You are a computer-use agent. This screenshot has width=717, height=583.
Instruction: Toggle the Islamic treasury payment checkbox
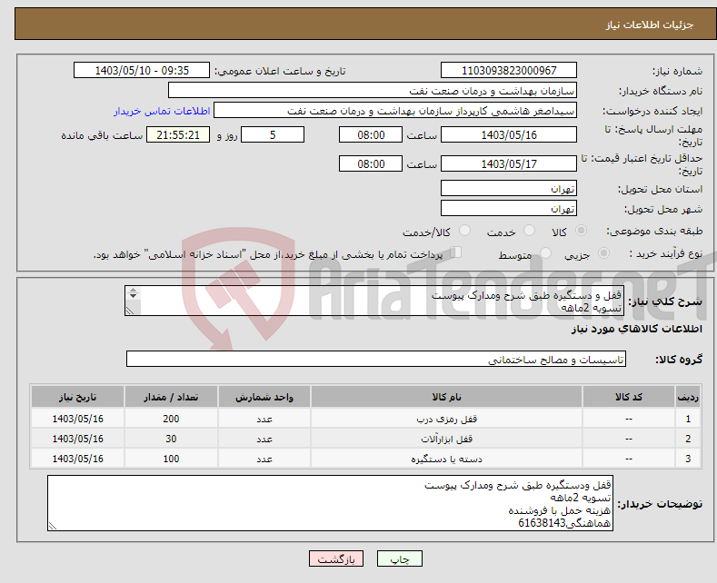tap(456, 252)
